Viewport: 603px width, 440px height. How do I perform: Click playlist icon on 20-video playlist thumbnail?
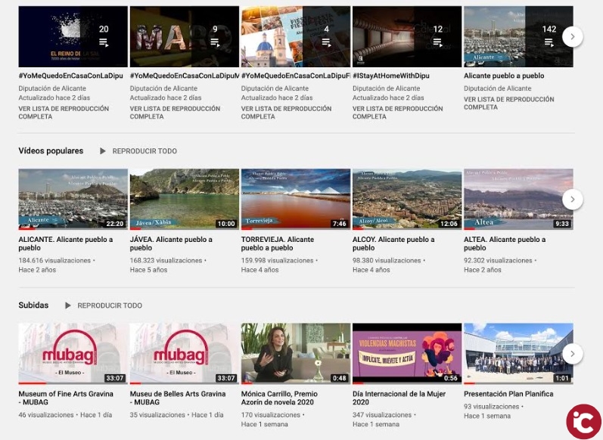pos(104,43)
